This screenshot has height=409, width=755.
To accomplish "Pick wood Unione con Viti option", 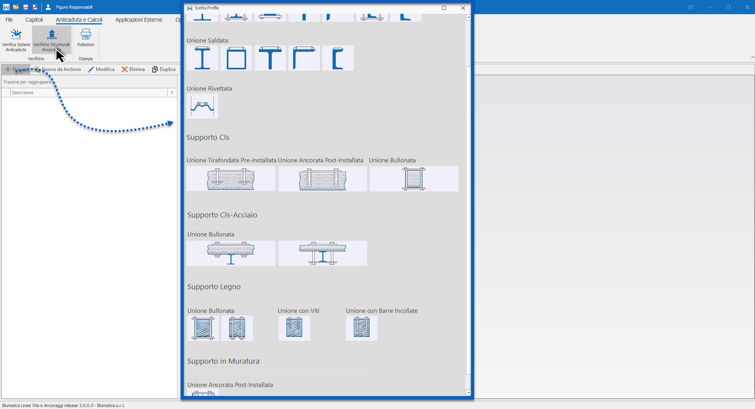I will 294,328.
